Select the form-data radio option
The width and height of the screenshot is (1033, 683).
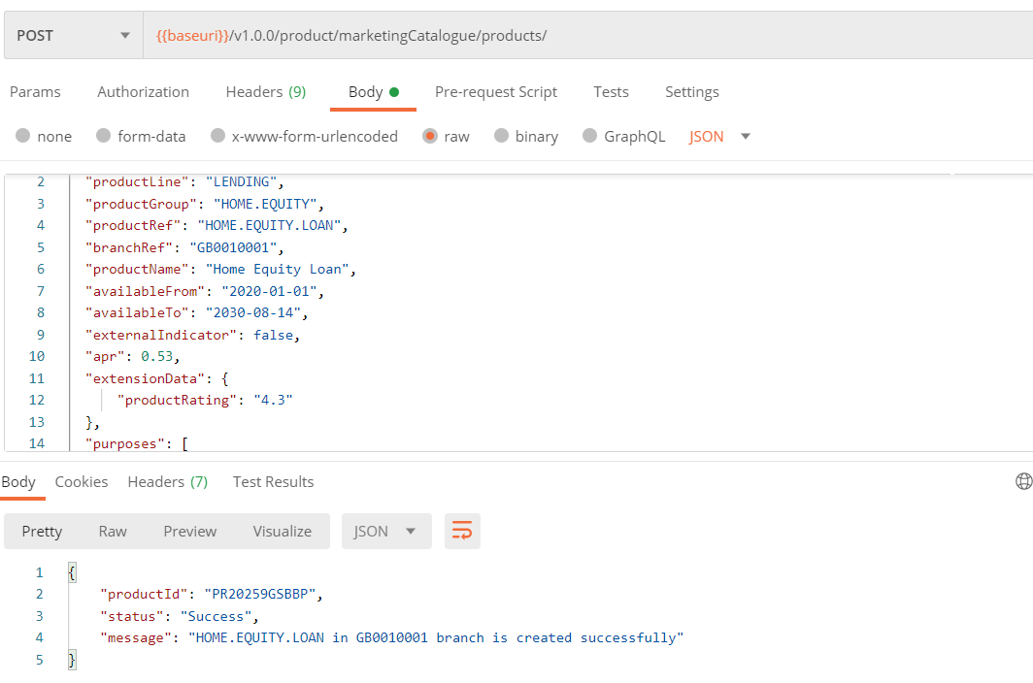104,137
